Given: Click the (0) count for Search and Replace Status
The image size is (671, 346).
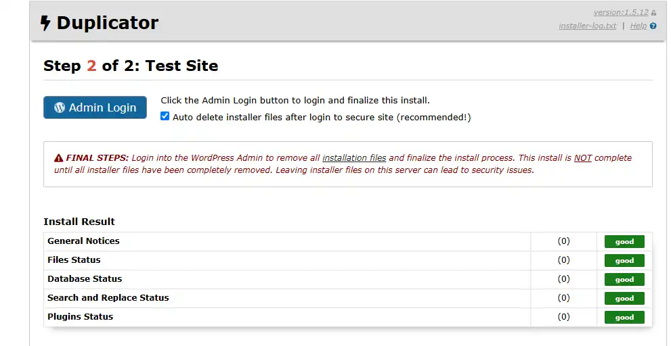Looking at the screenshot, I should tap(563, 298).
